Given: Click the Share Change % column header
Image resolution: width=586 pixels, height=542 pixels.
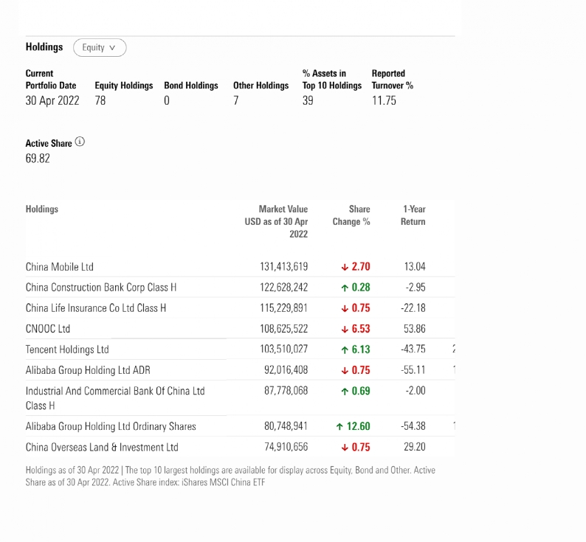Looking at the screenshot, I should (x=351, y=215).
